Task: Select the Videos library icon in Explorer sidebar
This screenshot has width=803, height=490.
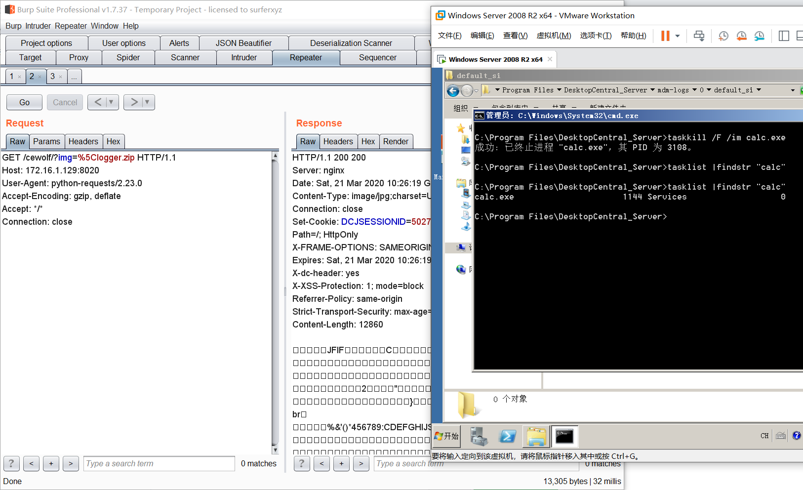Action: tap(466, 194)
